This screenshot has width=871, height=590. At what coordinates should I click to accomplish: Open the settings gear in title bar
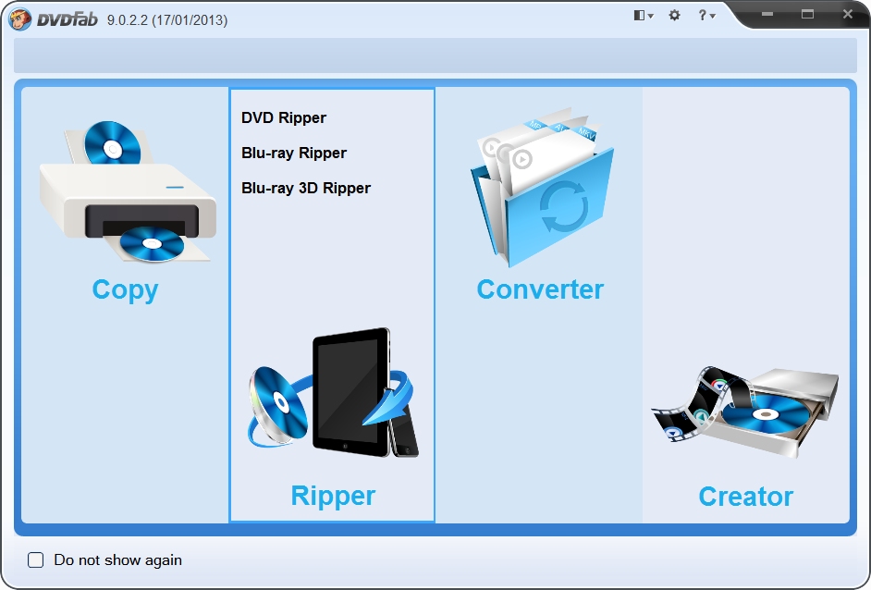click(674, 15)
